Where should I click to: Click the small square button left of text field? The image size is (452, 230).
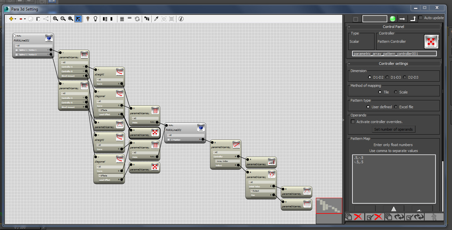(356, 19)
